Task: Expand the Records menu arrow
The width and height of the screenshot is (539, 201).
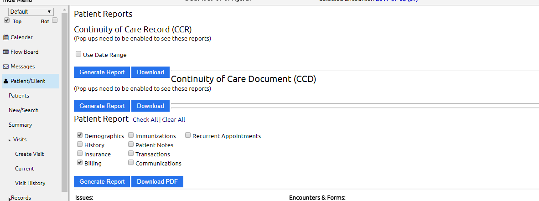Action: 10,199
